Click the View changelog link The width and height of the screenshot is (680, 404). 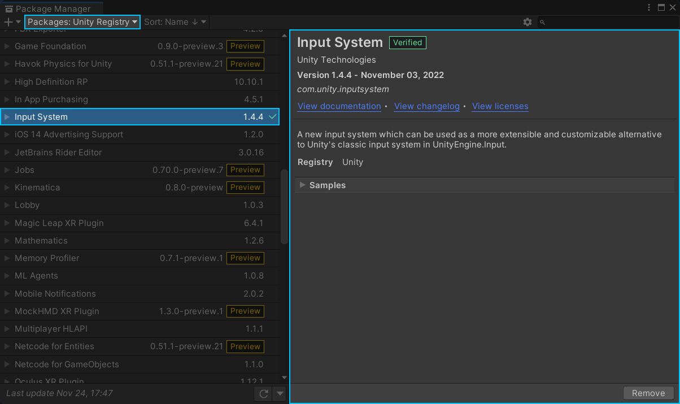[x=426, y=106]
